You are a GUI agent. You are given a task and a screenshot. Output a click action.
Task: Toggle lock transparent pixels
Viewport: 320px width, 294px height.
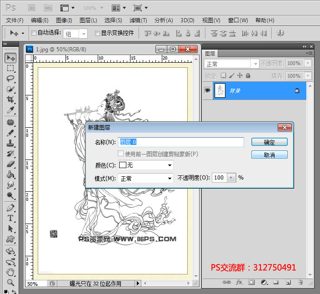[x=224, y=75]
